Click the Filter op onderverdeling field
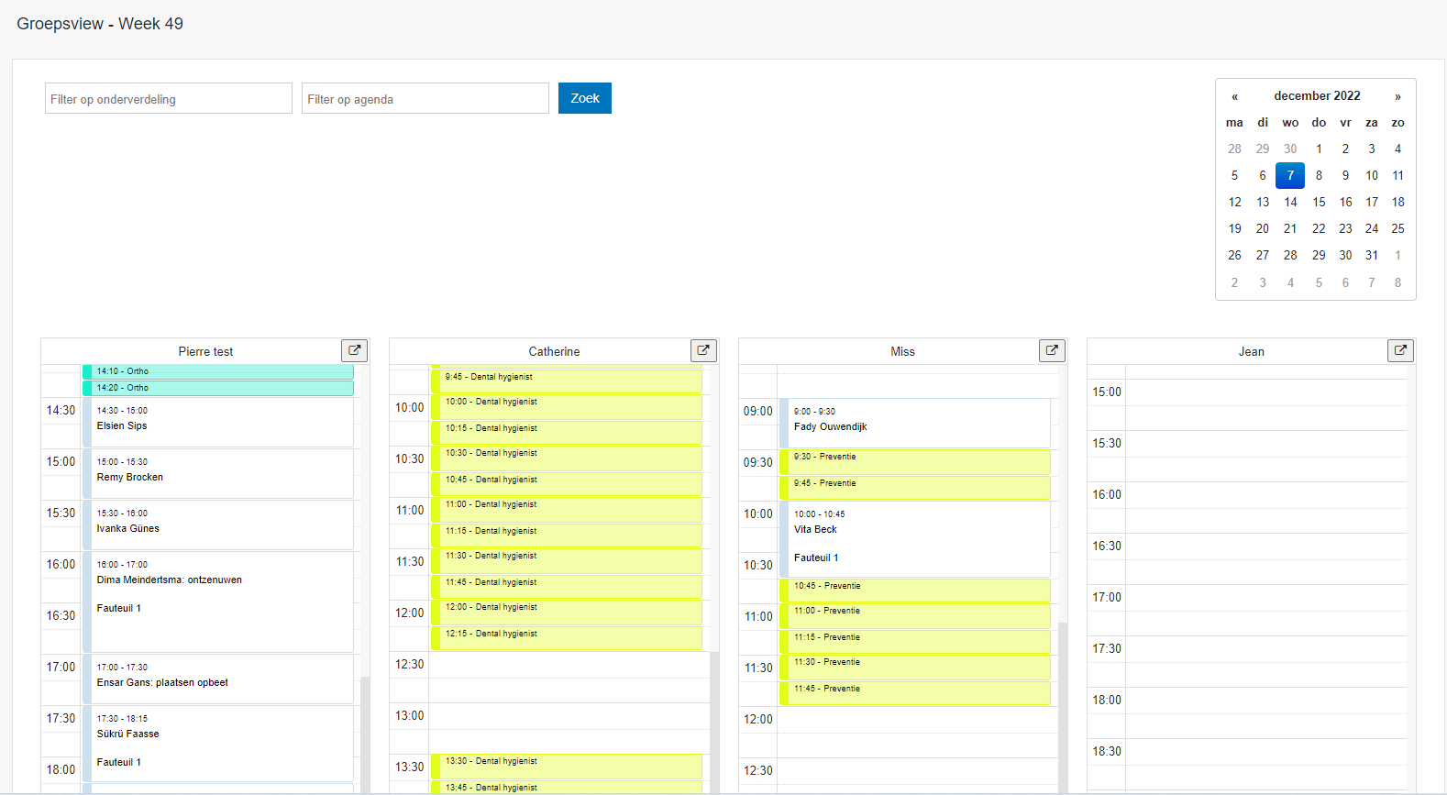Image resolution: width=1447 pixels, height=795 pixels. click(x=169, y=99)
